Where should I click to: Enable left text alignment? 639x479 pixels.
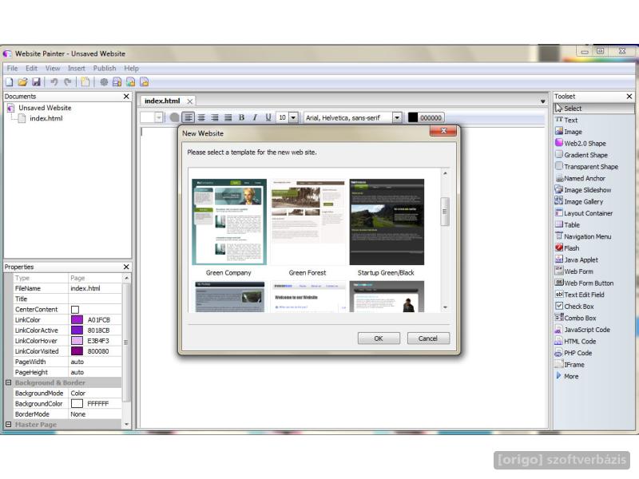[x=189, y=117]
